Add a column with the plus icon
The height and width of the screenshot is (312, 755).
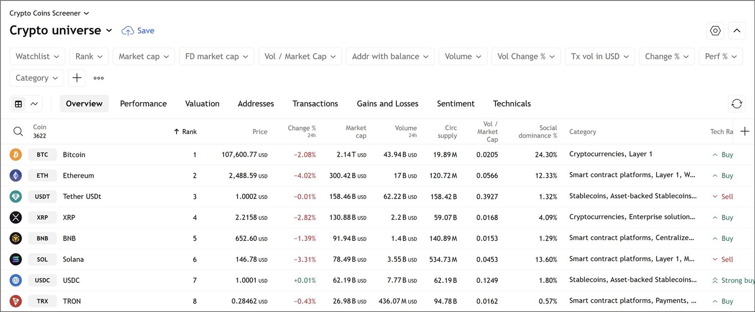coord(745,131)
